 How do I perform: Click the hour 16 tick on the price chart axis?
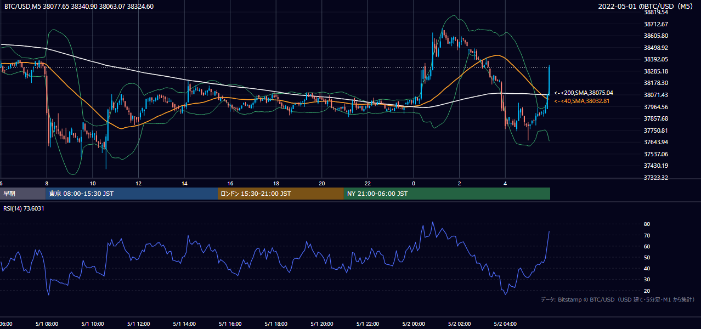230,183
